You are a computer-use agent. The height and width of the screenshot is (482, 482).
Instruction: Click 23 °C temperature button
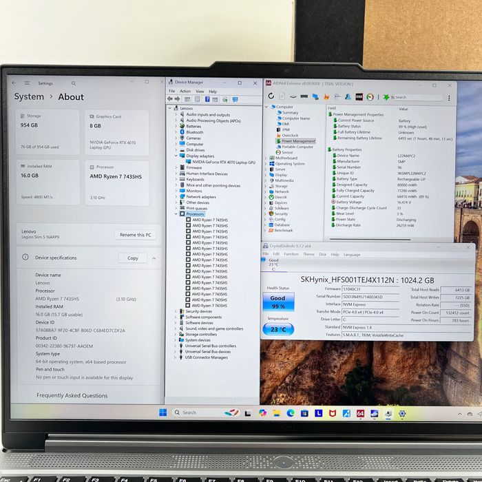(x=278, y=329)
